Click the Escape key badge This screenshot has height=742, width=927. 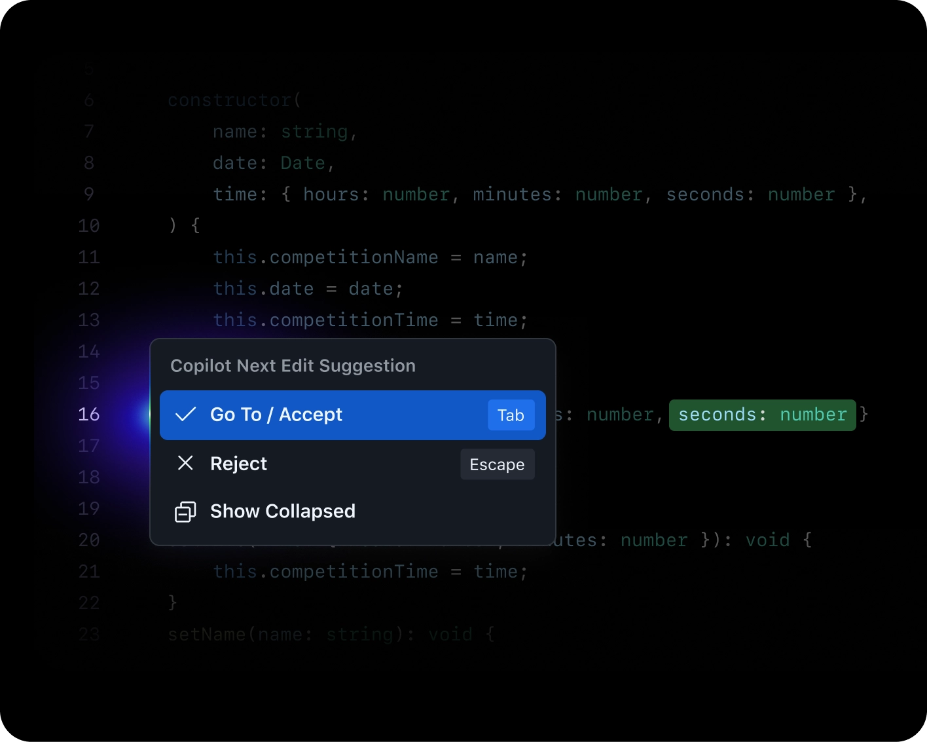click(497, 464)
